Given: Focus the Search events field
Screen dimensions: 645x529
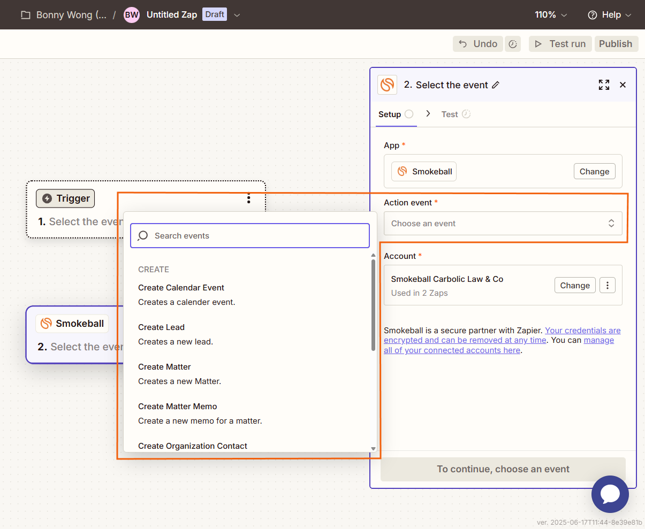Looking at the screenshot, I should point(250,236).
